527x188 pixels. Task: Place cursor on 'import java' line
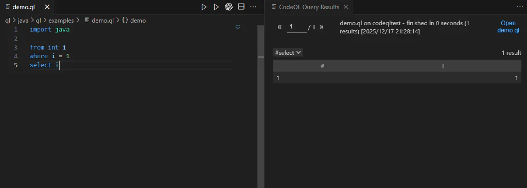pos(49,30)
